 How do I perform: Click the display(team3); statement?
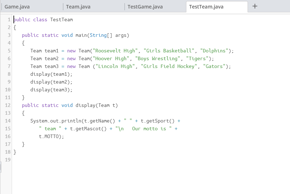point(51,90)
